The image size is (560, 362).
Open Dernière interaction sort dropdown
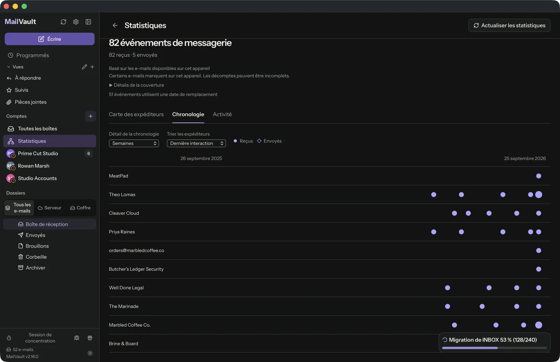coord(196,143)
